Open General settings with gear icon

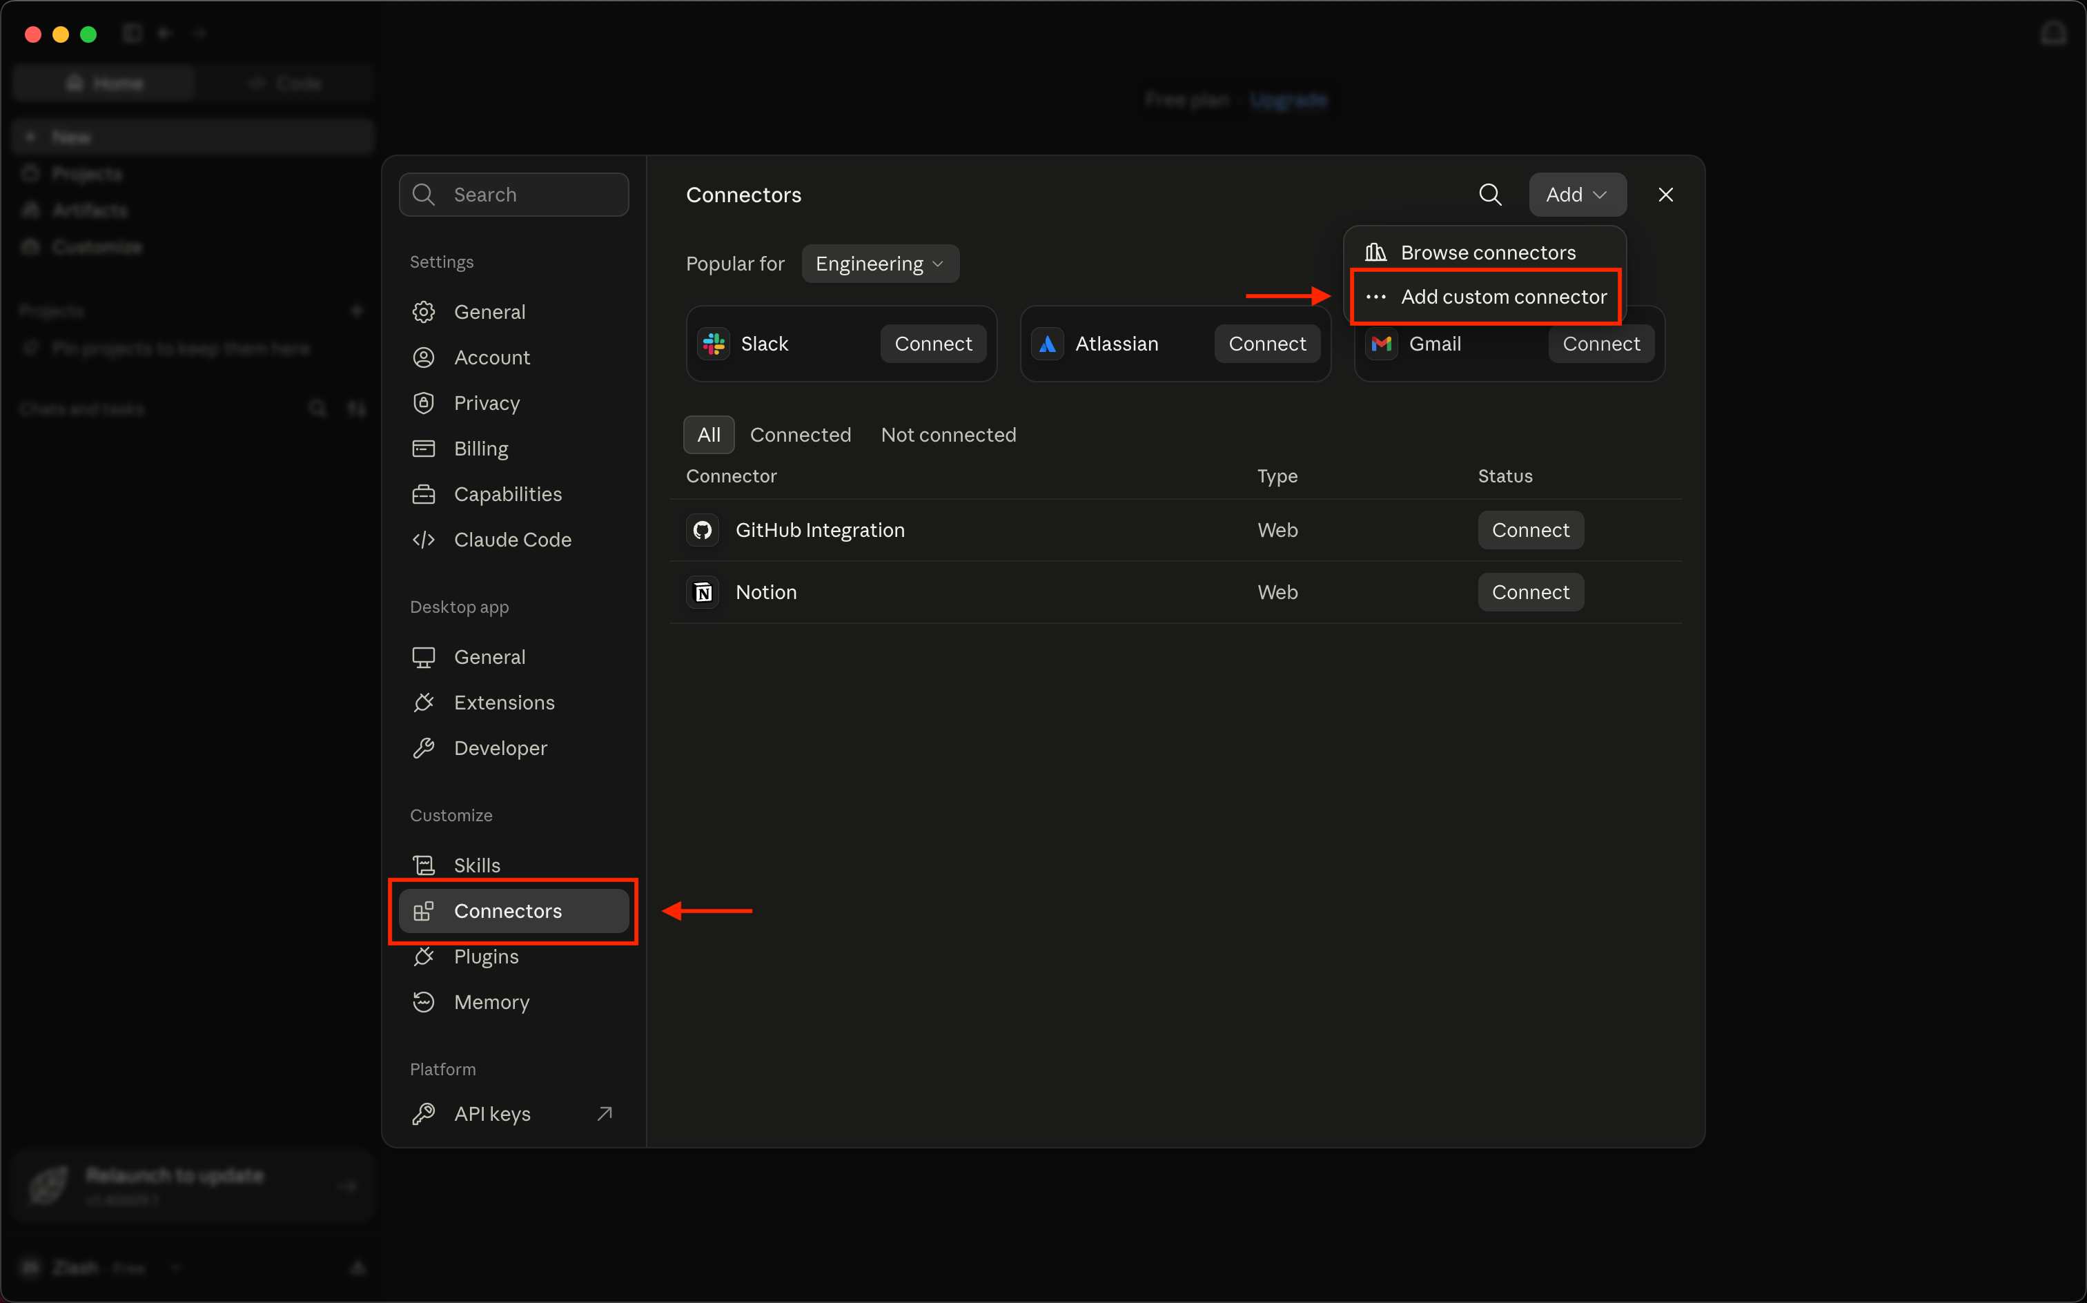point(513,312)
